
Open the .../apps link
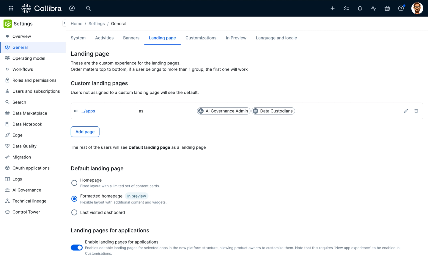[x=88, y=111]
